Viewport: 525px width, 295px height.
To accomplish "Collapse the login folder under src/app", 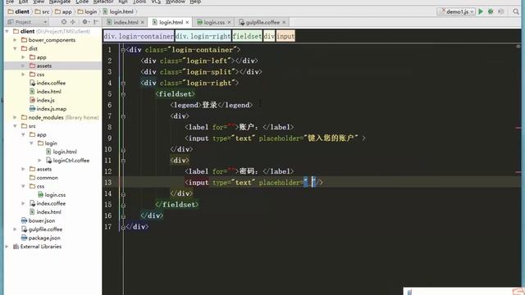I will 31,143.
